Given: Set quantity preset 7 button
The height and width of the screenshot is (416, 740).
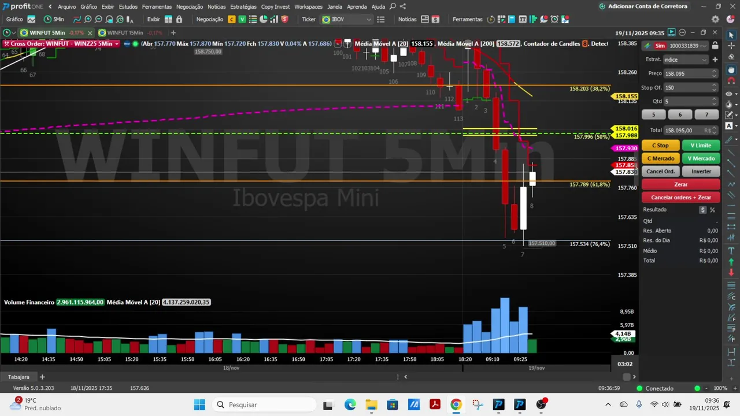Looking at the screenshot, I should pos(706,114).
